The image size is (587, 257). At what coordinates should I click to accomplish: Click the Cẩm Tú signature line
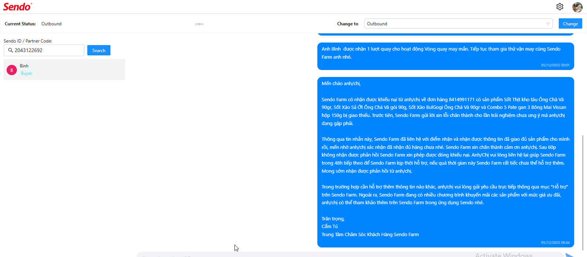(329, 227)
